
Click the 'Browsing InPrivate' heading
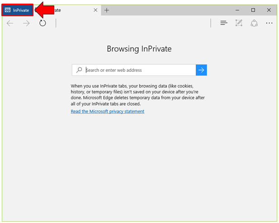139,49
